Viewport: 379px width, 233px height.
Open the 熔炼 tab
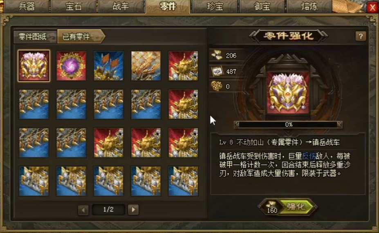pos(309,6)
